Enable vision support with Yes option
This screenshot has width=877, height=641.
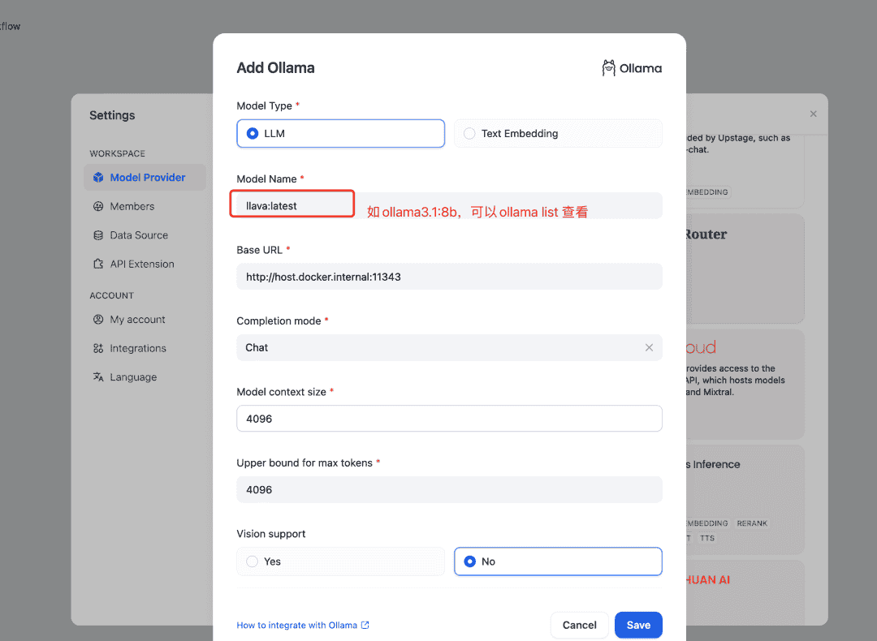(253, 561)
